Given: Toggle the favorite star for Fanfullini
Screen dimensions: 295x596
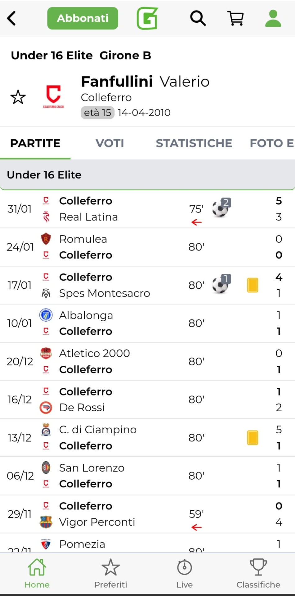Looking at the screenshot, I should point(18,97).
